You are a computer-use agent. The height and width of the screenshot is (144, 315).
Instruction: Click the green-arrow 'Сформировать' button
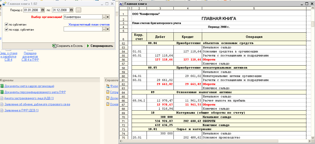100,46
